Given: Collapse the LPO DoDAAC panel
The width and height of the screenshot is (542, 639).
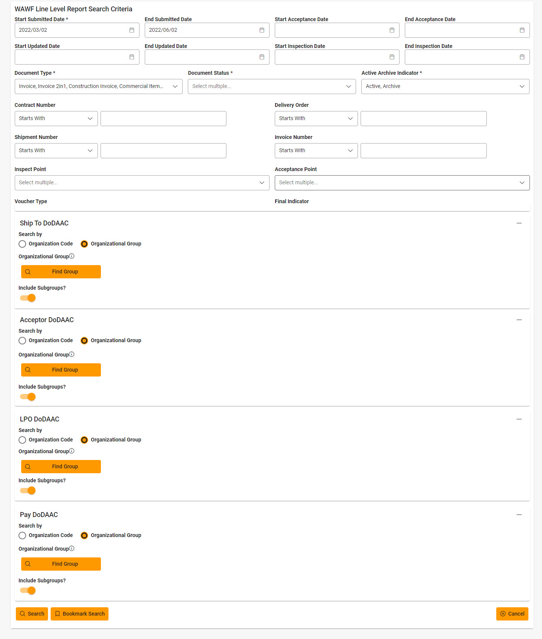Looking at the screenshot, I should click(519, 419).
